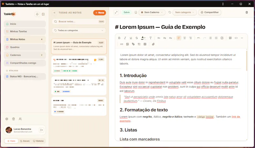Viewport: 255px width, 148px height.
Task: Log out with the exit arrow button
Action: pos(41,130)
